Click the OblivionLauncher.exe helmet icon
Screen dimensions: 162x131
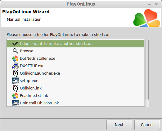15,73
